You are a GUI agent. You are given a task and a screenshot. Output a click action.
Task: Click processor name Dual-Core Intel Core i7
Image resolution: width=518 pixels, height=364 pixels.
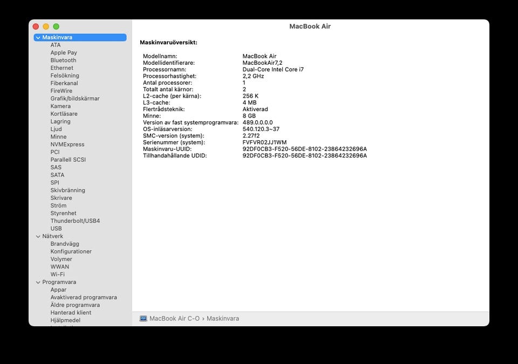click(x=273, y=70)
